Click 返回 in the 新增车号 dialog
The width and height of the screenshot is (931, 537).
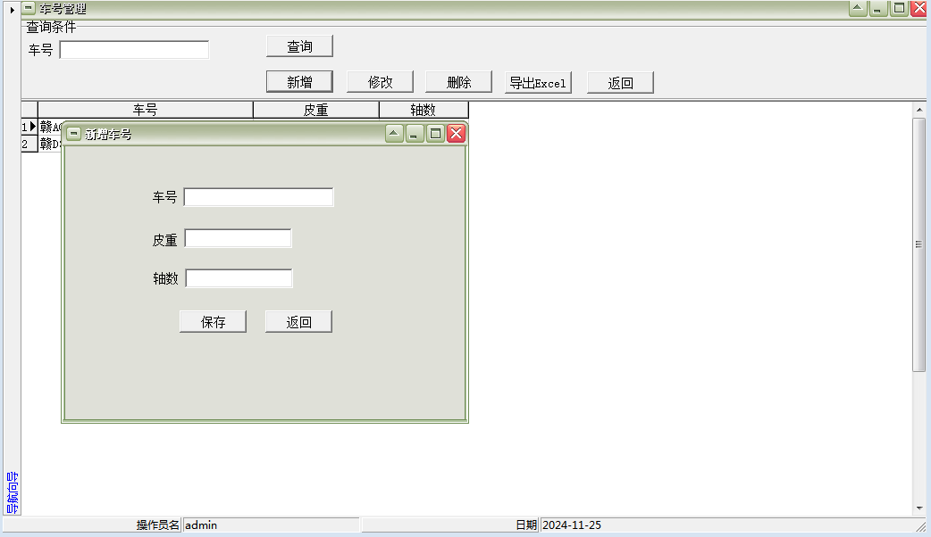coord(298,321)
